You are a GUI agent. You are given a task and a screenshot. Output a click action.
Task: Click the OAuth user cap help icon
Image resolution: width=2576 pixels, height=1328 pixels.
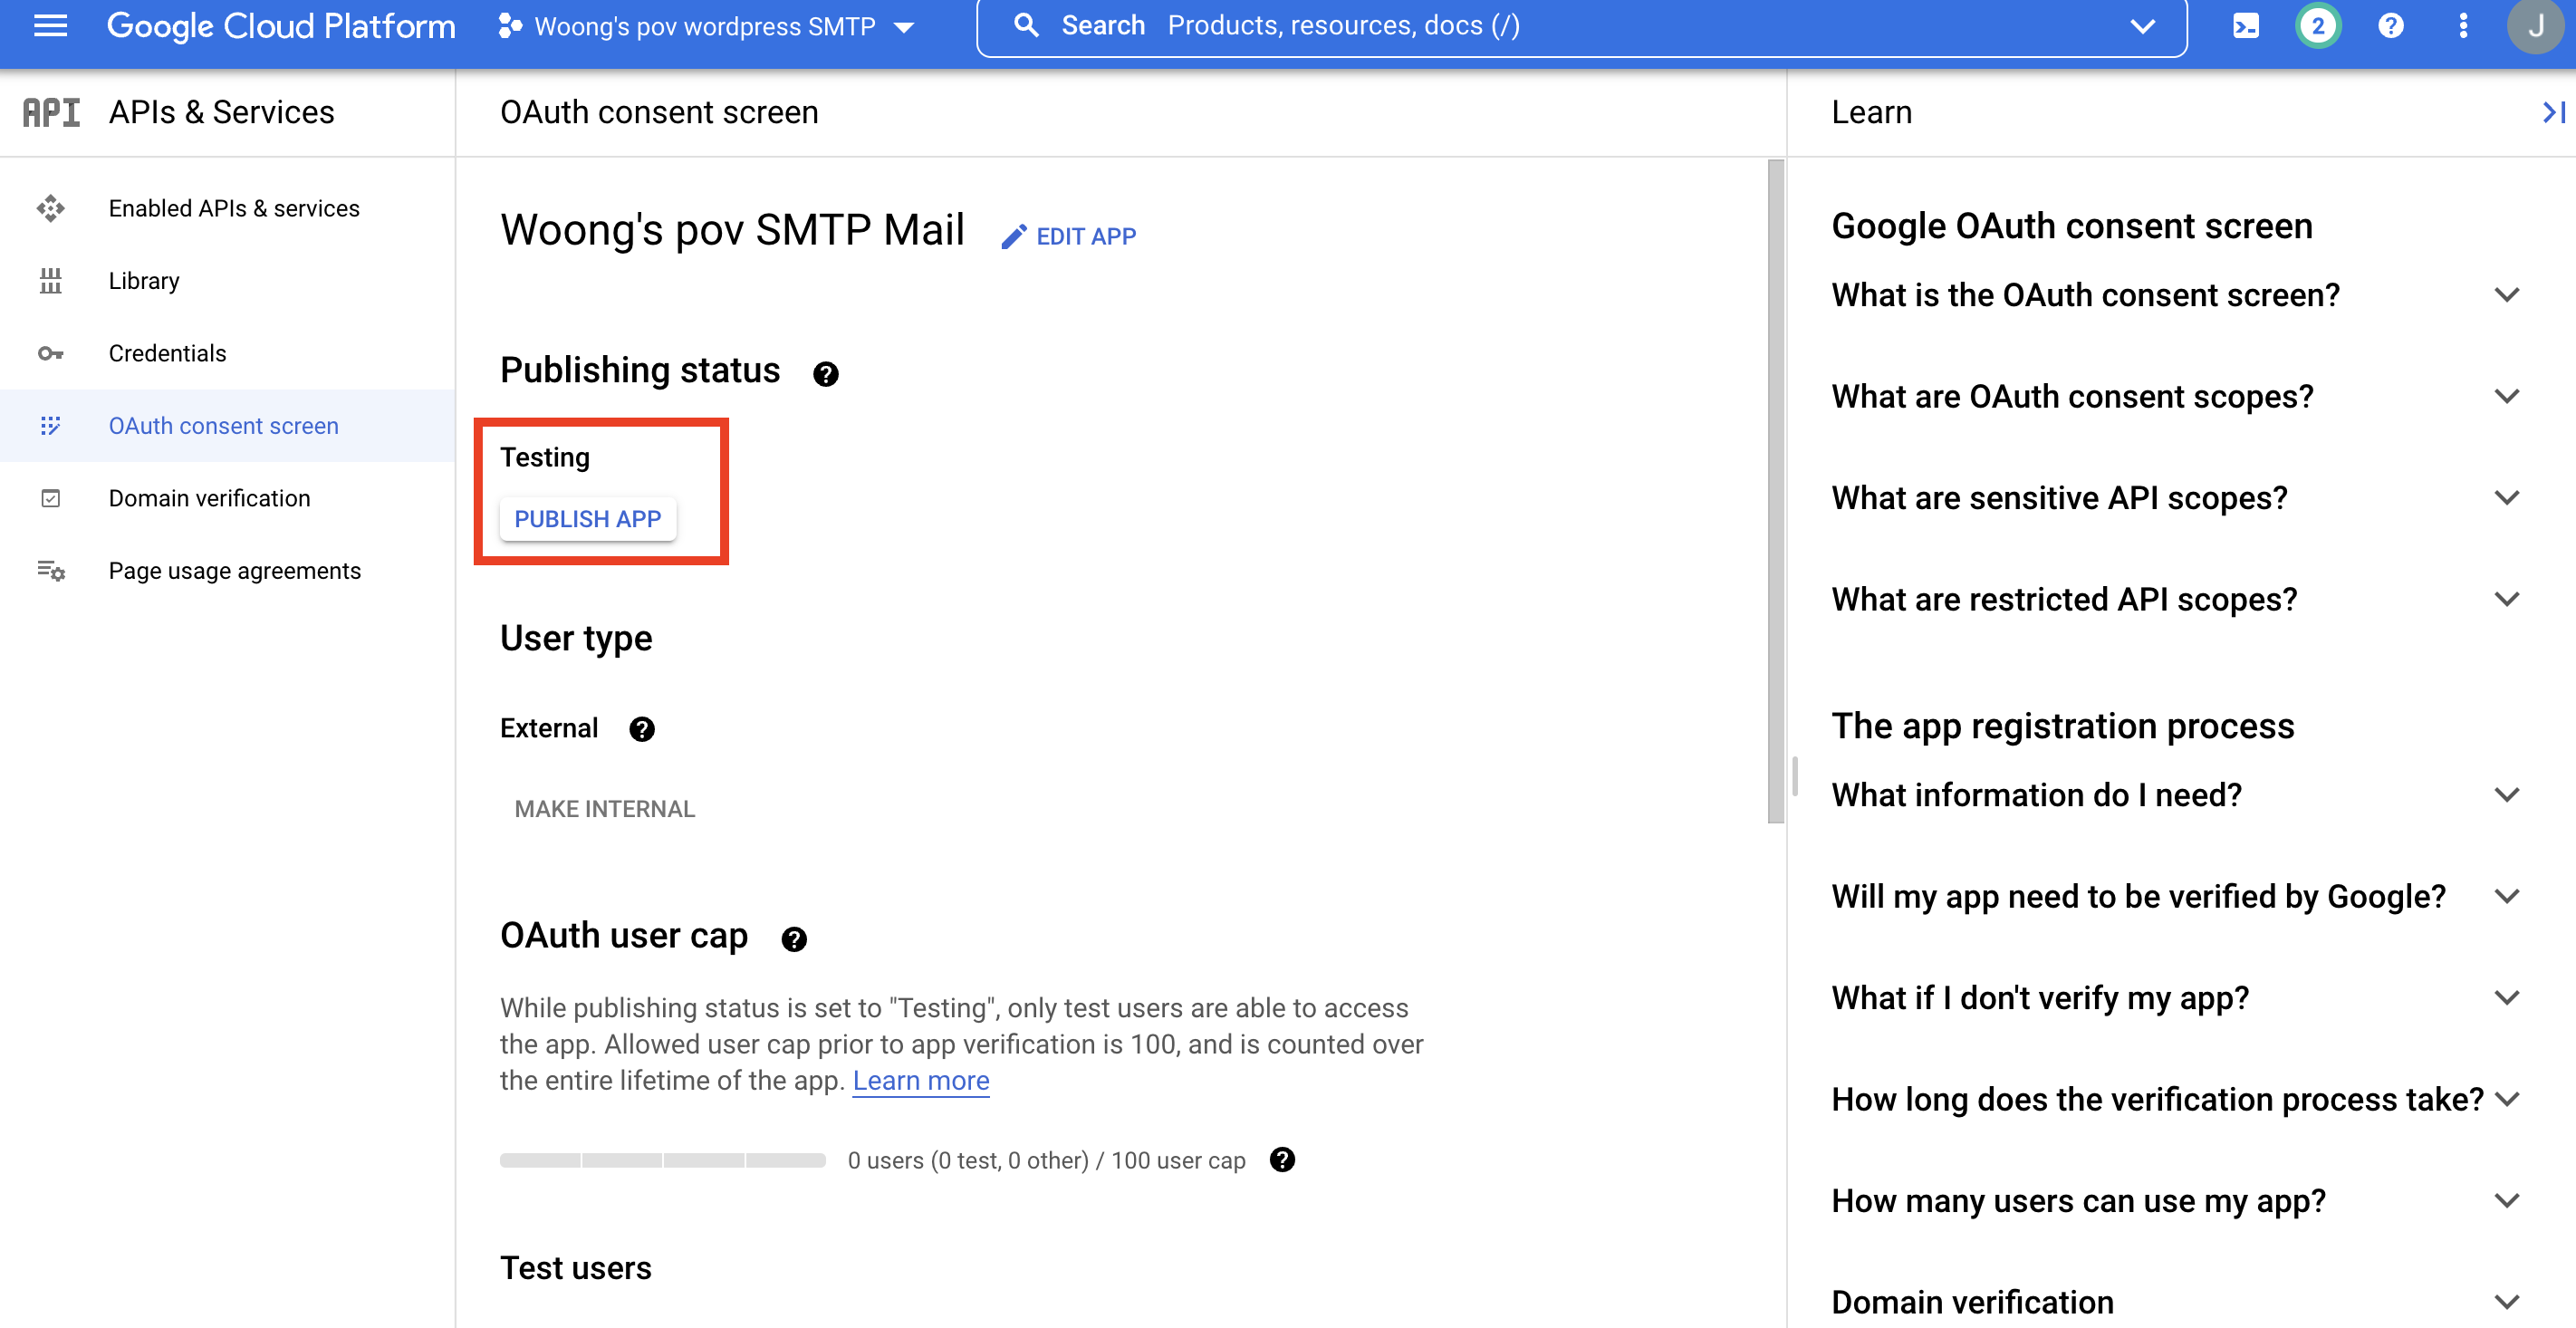[x=793, y=939]
